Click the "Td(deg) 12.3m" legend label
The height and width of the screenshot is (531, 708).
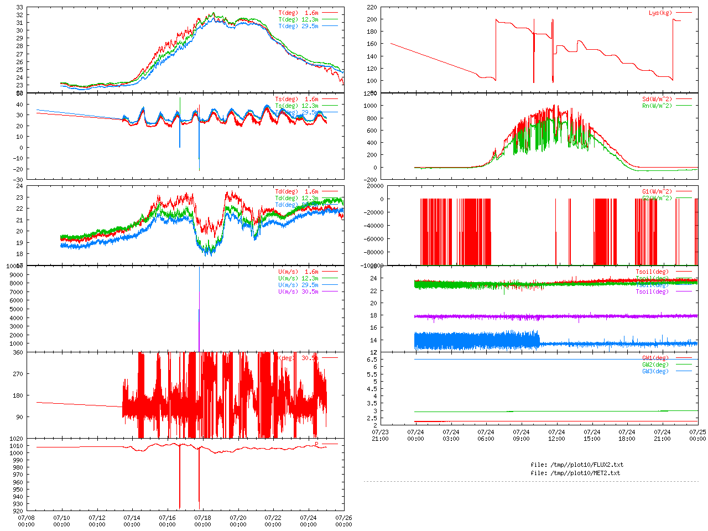(297, 198)
